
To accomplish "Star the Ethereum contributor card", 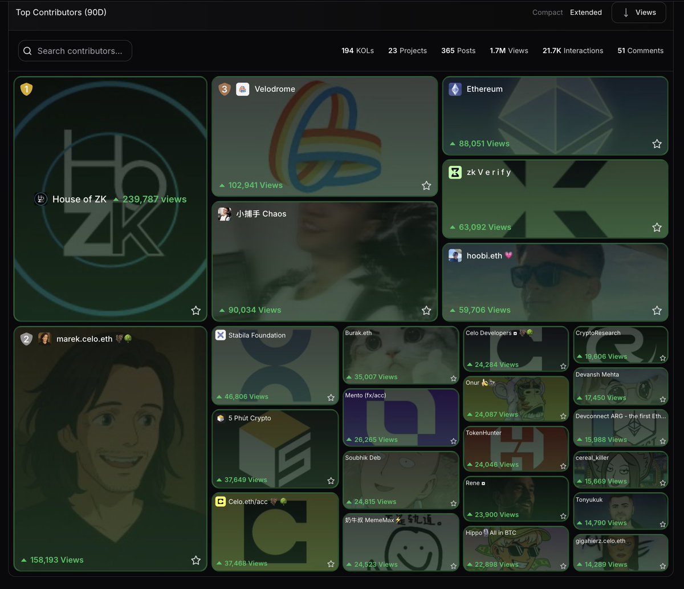I will 657,144.
